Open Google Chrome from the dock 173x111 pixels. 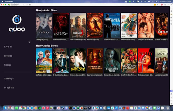click(24, 108)
